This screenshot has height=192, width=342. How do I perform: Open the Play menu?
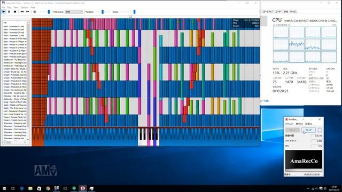pyautogui.click(x=9, y=7)
